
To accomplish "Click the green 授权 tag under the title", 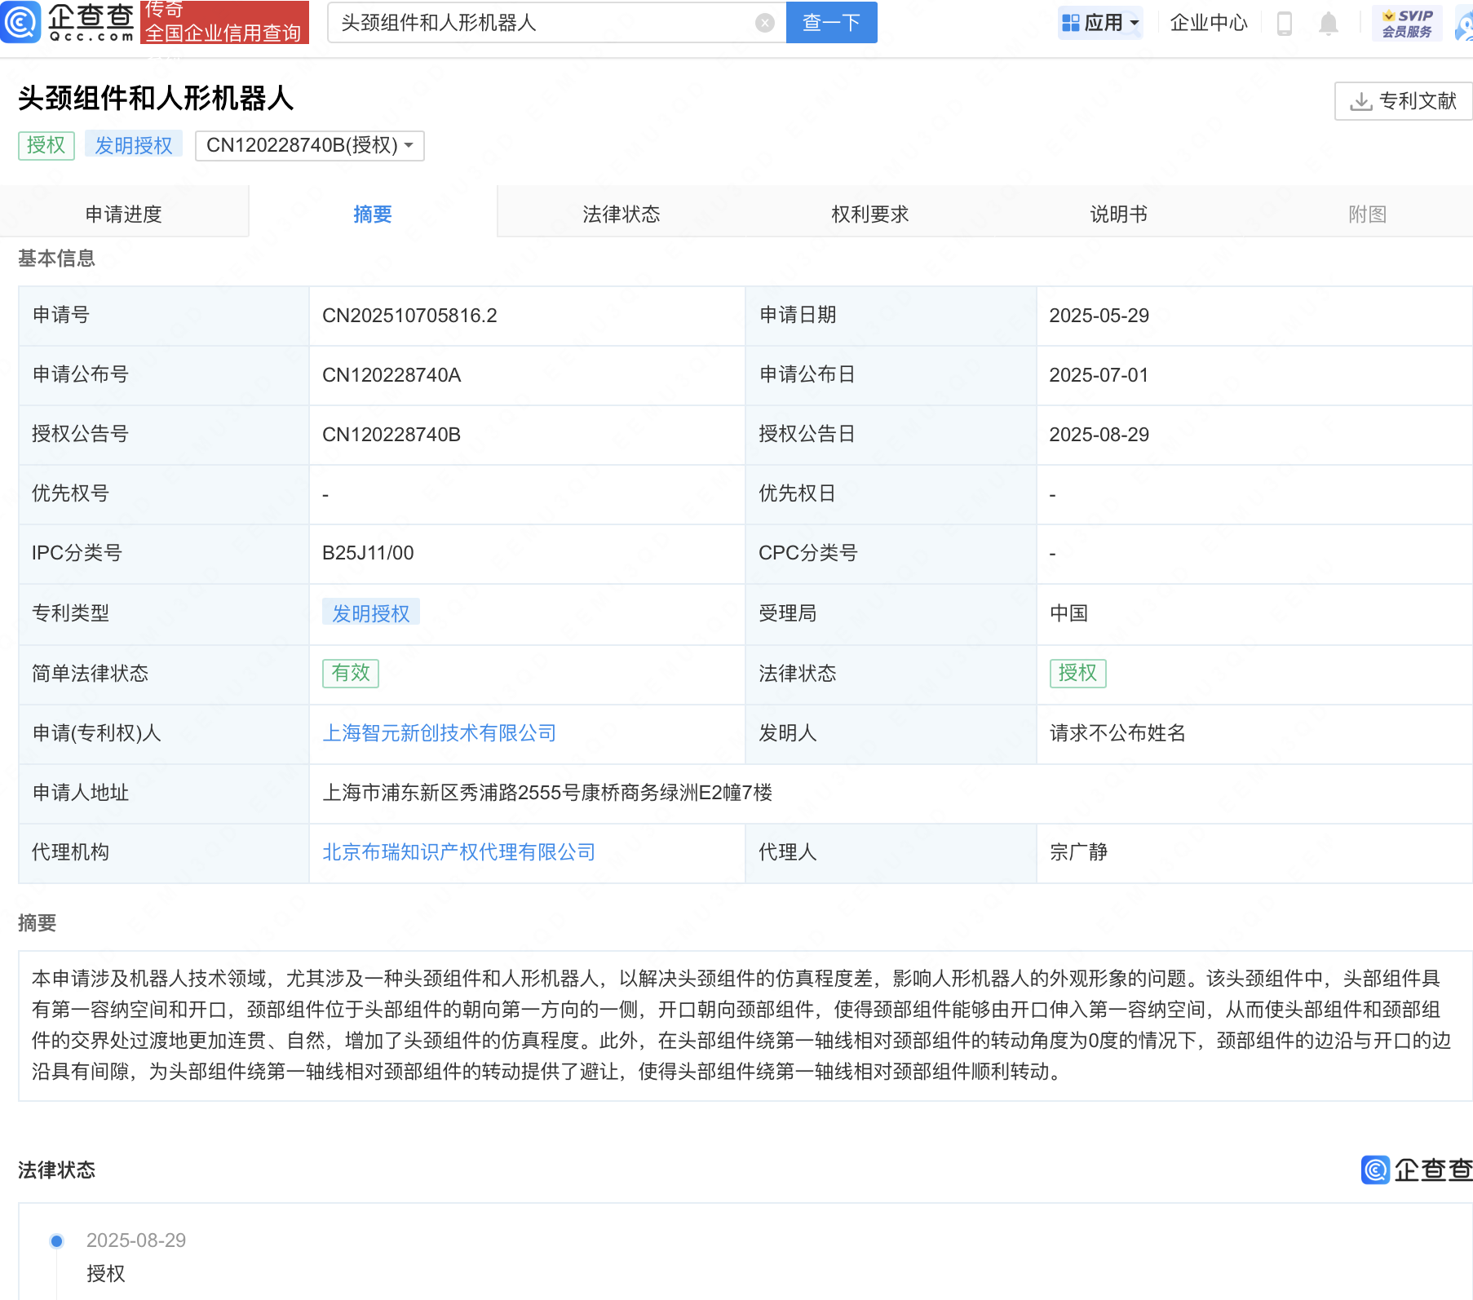I will click(46, 145).
